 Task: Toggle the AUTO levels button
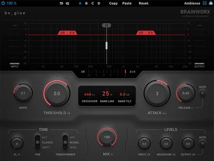(202, 144)
